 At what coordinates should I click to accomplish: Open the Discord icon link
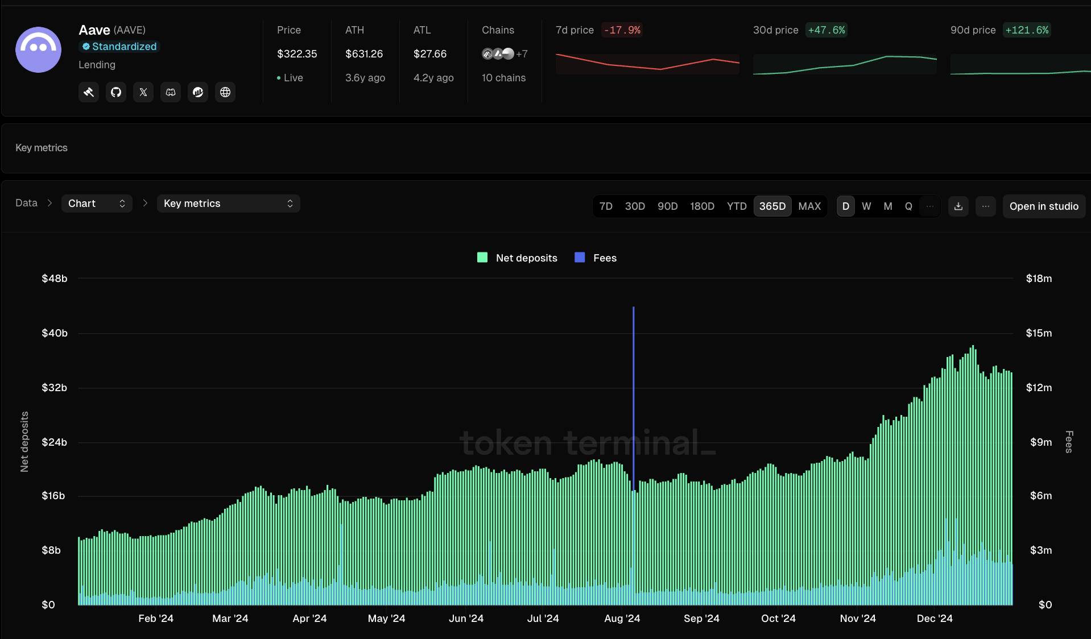tap(171, 92)
